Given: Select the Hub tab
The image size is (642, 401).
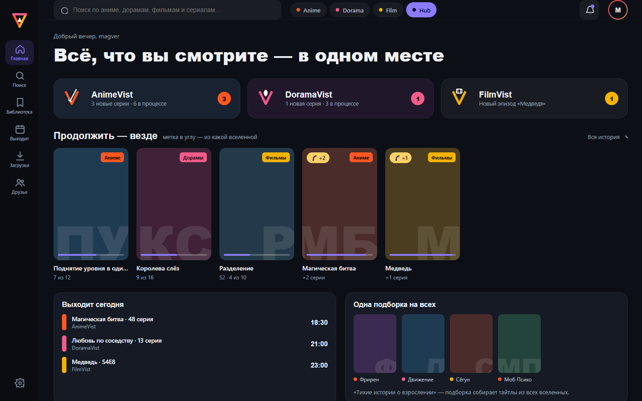Looking at the screenshot, I should (421, 10).
